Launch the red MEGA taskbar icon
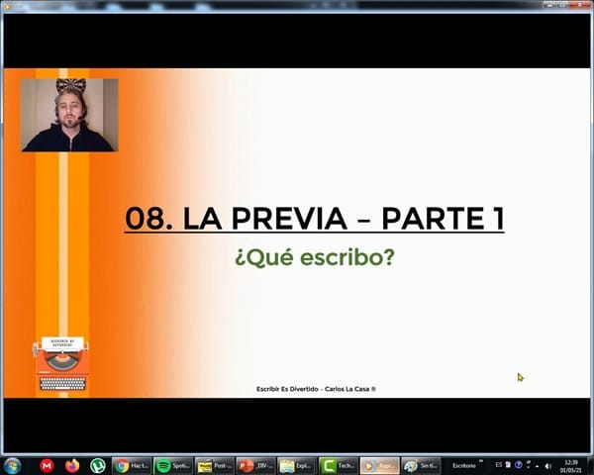The width and height of the screenshot is (594, 475). [x=47, y=466]
